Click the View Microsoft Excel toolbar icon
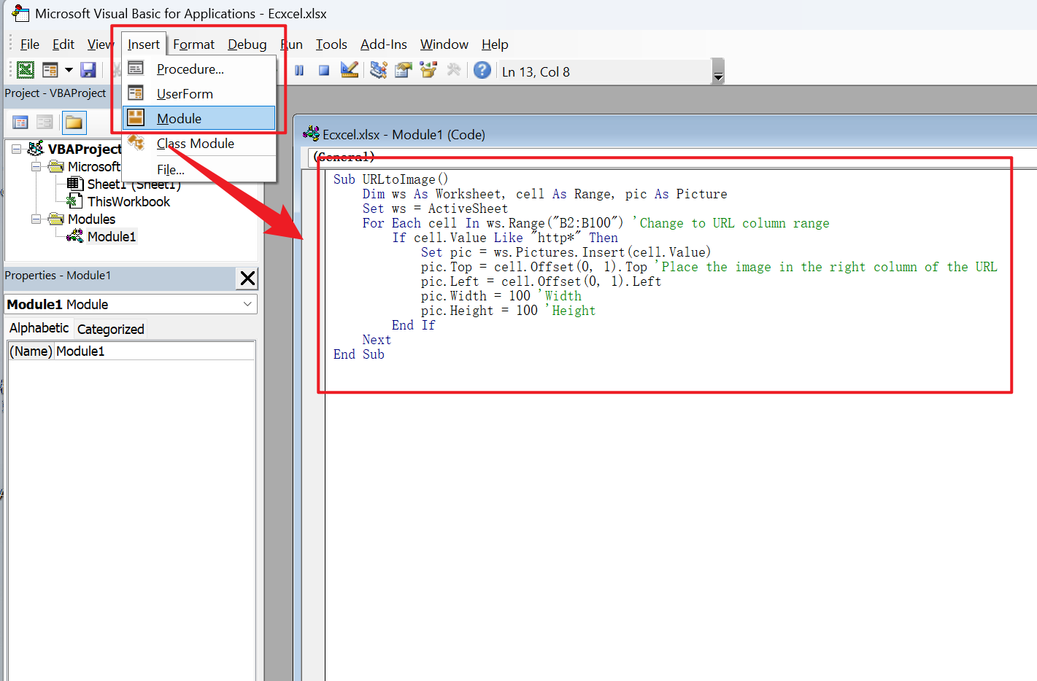The width and height of the screenshot is (1037, 681). [x=26, y=70]
